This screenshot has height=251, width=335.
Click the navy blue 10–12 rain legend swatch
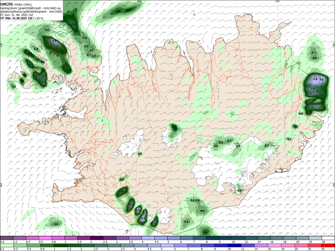pyautogui.click(x=234, y=245)
